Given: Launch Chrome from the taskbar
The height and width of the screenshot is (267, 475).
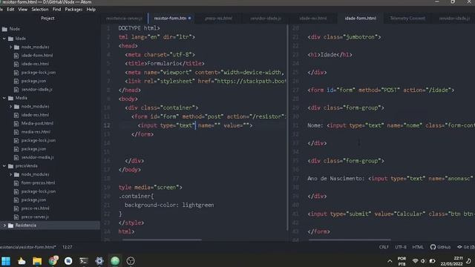Looking at the screenshot, I should click(x=53, y=260).
